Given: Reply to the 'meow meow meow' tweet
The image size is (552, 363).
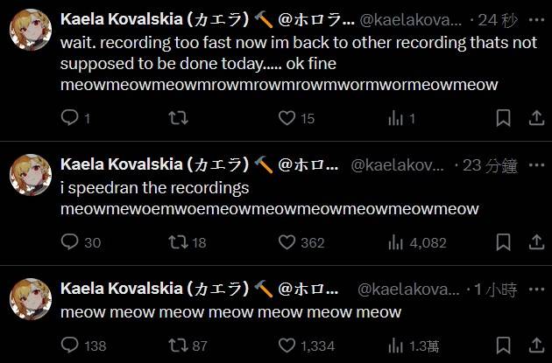Looking at the screenshot, I should [70, 346].
